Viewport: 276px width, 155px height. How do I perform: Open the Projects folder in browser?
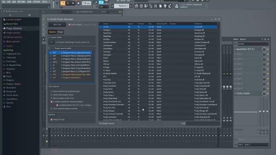pyautogui.click(x=10, y=80)
